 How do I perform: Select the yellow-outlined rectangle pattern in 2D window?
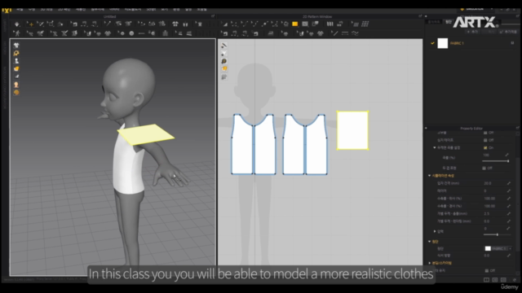click(x=352, y=130)
